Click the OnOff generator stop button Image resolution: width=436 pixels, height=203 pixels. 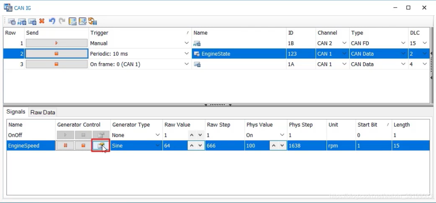(x=83, y=135)
